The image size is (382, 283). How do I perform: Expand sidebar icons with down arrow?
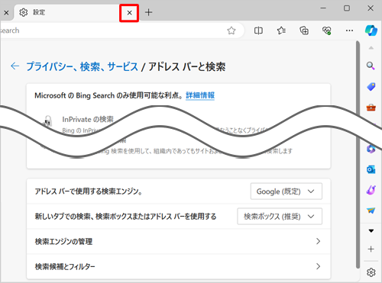371,231
